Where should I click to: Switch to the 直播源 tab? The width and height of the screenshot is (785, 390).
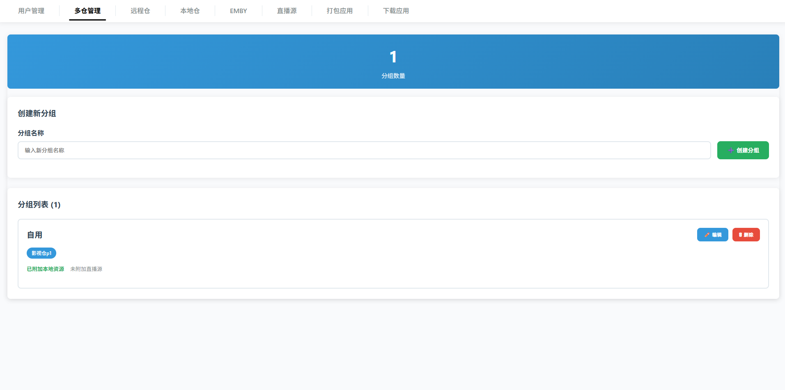[x=287, y=11]
